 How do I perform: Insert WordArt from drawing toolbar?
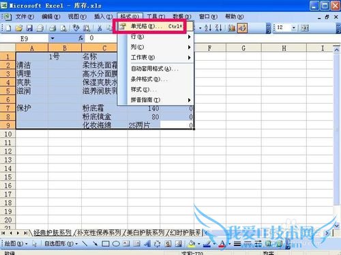pos(147,244)
